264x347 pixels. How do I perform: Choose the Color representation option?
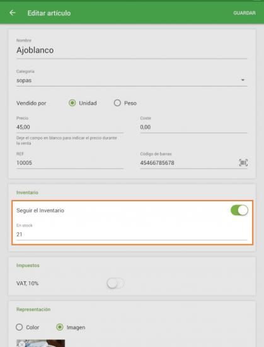click(x=20, y=327)
